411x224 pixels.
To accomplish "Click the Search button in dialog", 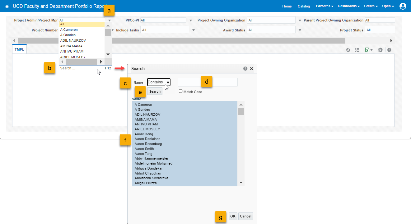I will [155, 91].
